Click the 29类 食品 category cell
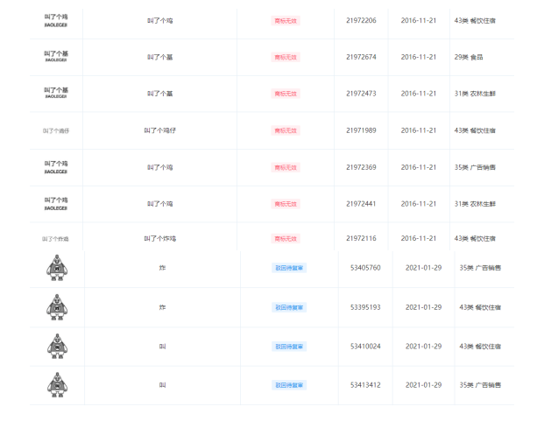Image resolution: width=537 pixels, height=428 pixels. click(x=469, y=57)
